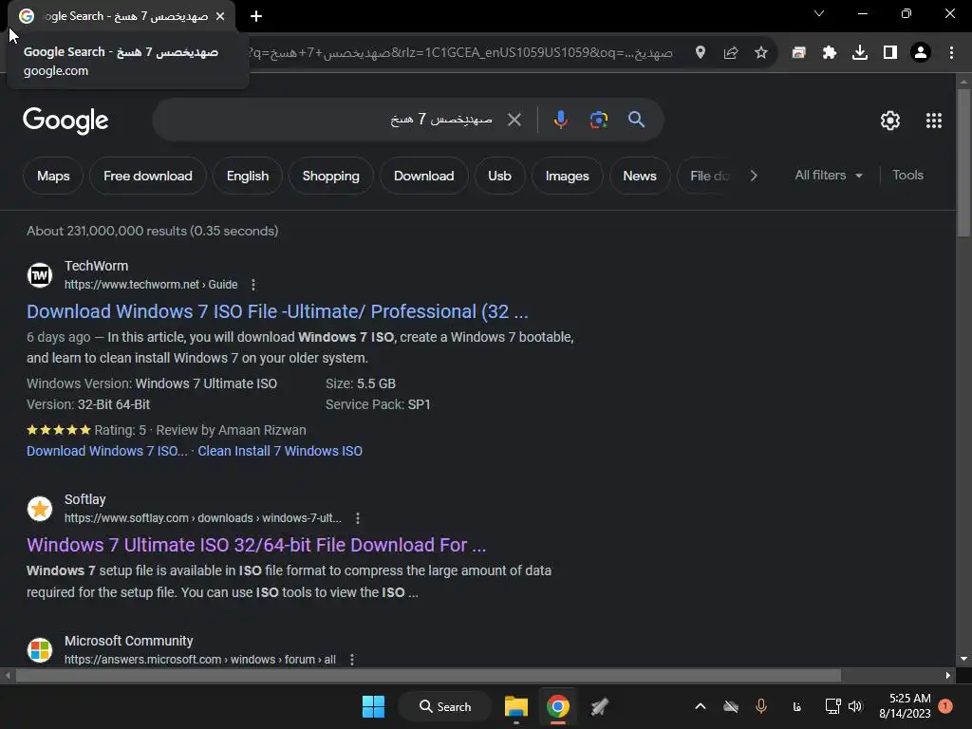The width and height of the screenshot is (972, 729).
Task: Click the Microsoft Community favicon
Action: [x=40, y=650]
